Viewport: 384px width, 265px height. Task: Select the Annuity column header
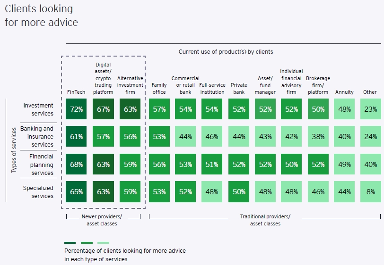click(344, 92)
